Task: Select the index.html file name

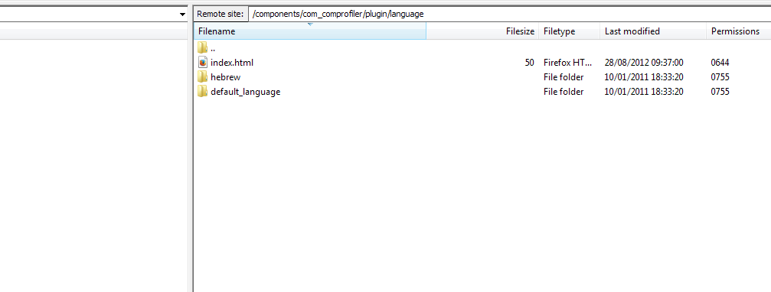Action: (x=232, y=63)
